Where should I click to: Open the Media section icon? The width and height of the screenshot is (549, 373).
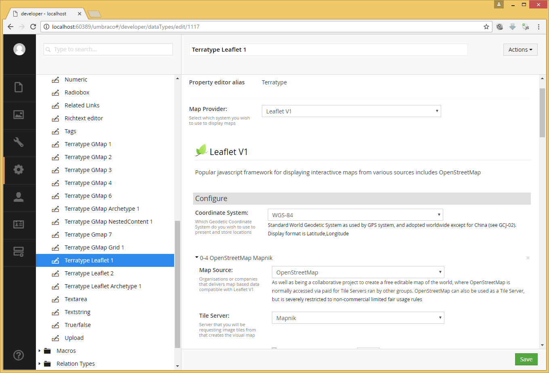tap(19, 115)
